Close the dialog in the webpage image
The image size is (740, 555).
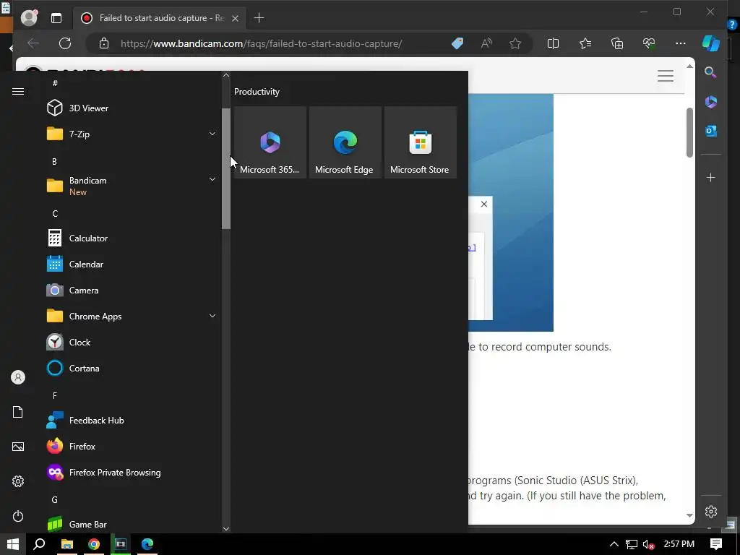tap(483, 204)
